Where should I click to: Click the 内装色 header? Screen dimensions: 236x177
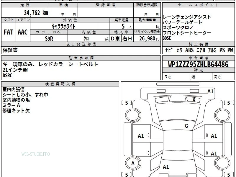coord(88,32)
